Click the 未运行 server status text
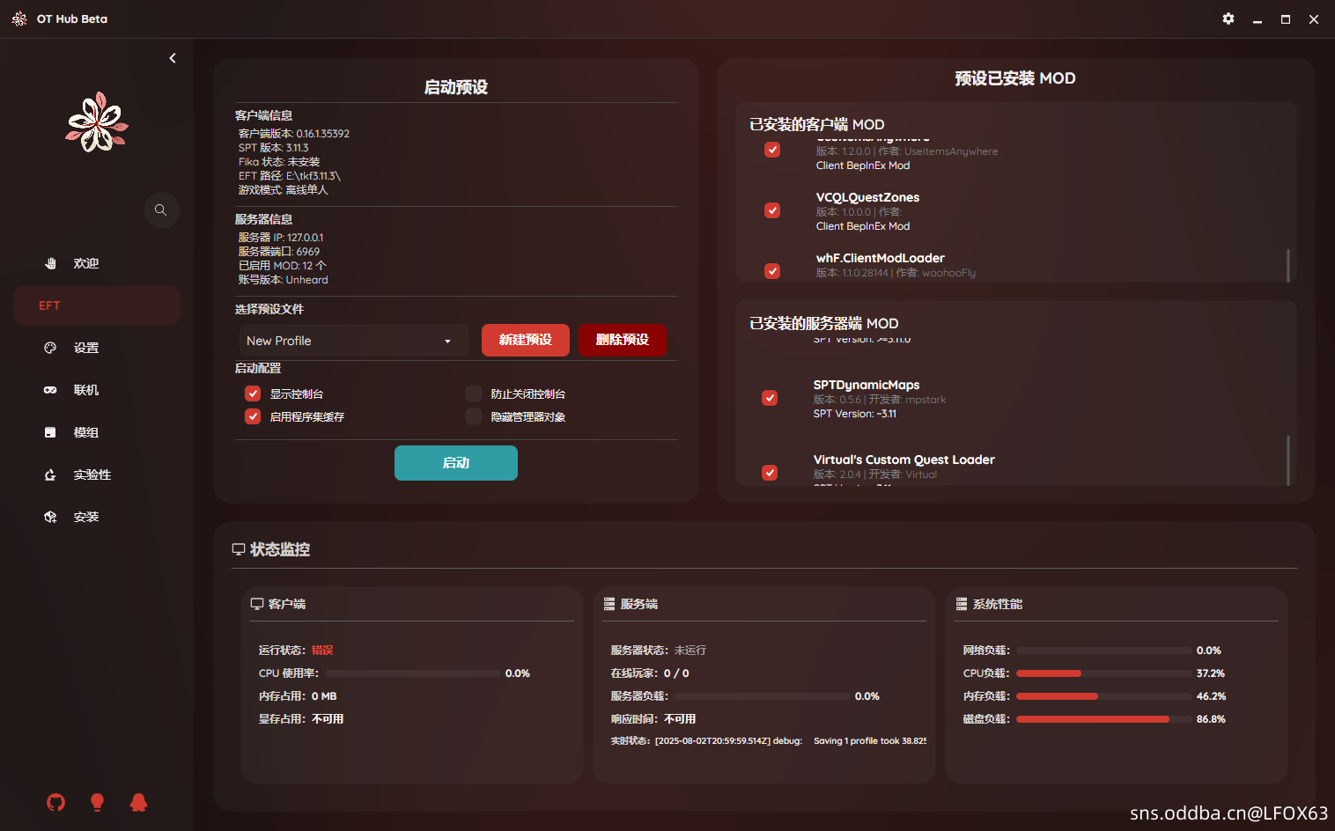Image resolution: width=1335 pixels, height=831 pixels. coord(690,651)
